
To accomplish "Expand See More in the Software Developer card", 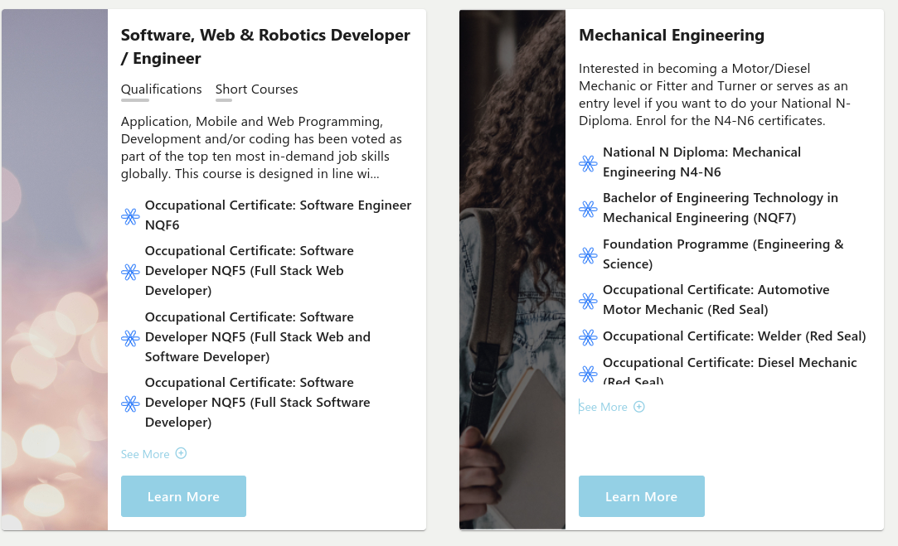I will click(x=153, y=454).
